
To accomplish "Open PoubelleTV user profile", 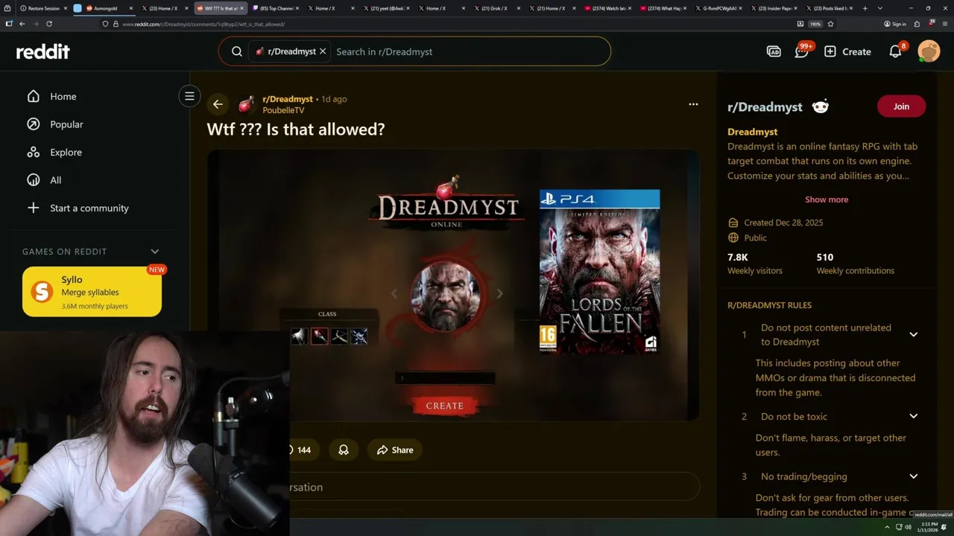I will 283,110.
